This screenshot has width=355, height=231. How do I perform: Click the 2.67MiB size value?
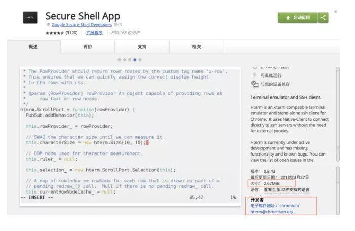click(271, 183)
